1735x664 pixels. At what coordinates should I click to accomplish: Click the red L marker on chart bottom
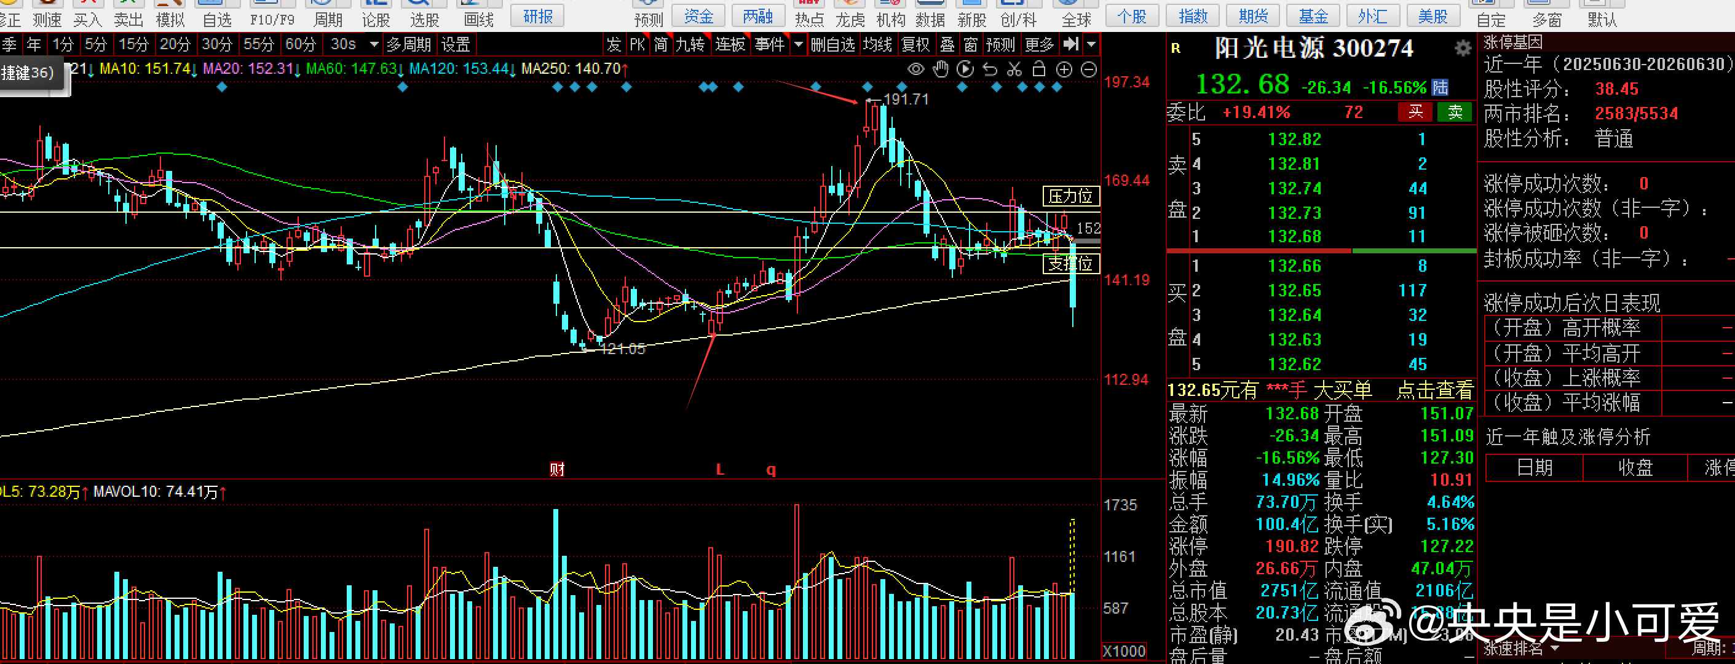[x=720, y=469]
